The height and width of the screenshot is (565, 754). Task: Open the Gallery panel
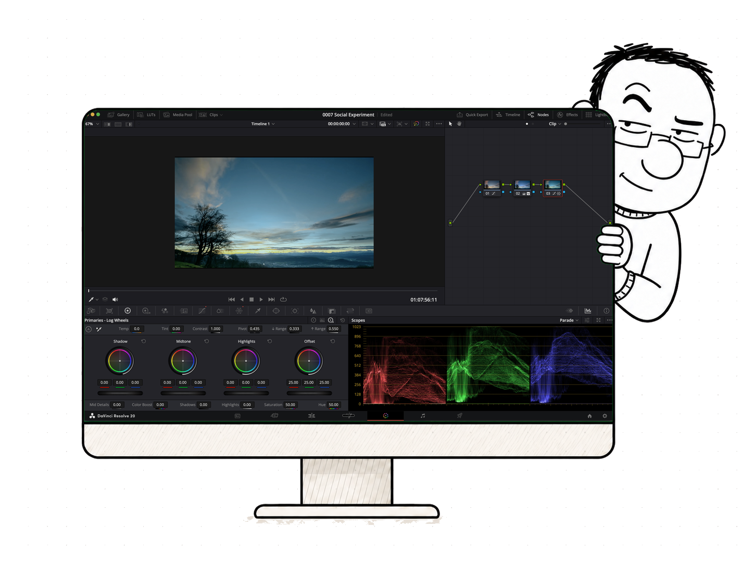[119, 114]
